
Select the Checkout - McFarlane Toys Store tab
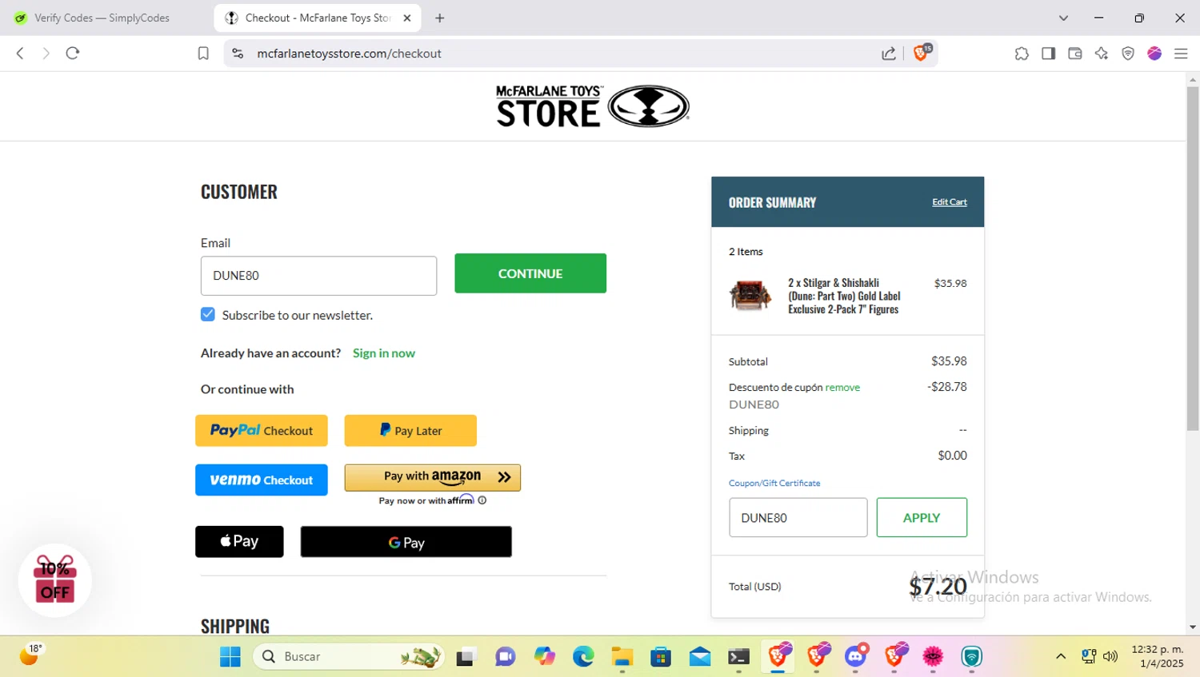318,18
